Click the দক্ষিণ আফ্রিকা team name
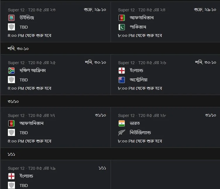The height and width of the screenshot is (189, 220). tap(32, 70)
